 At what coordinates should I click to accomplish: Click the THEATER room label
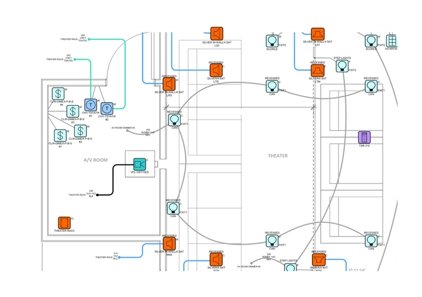(x=278, y=156)
